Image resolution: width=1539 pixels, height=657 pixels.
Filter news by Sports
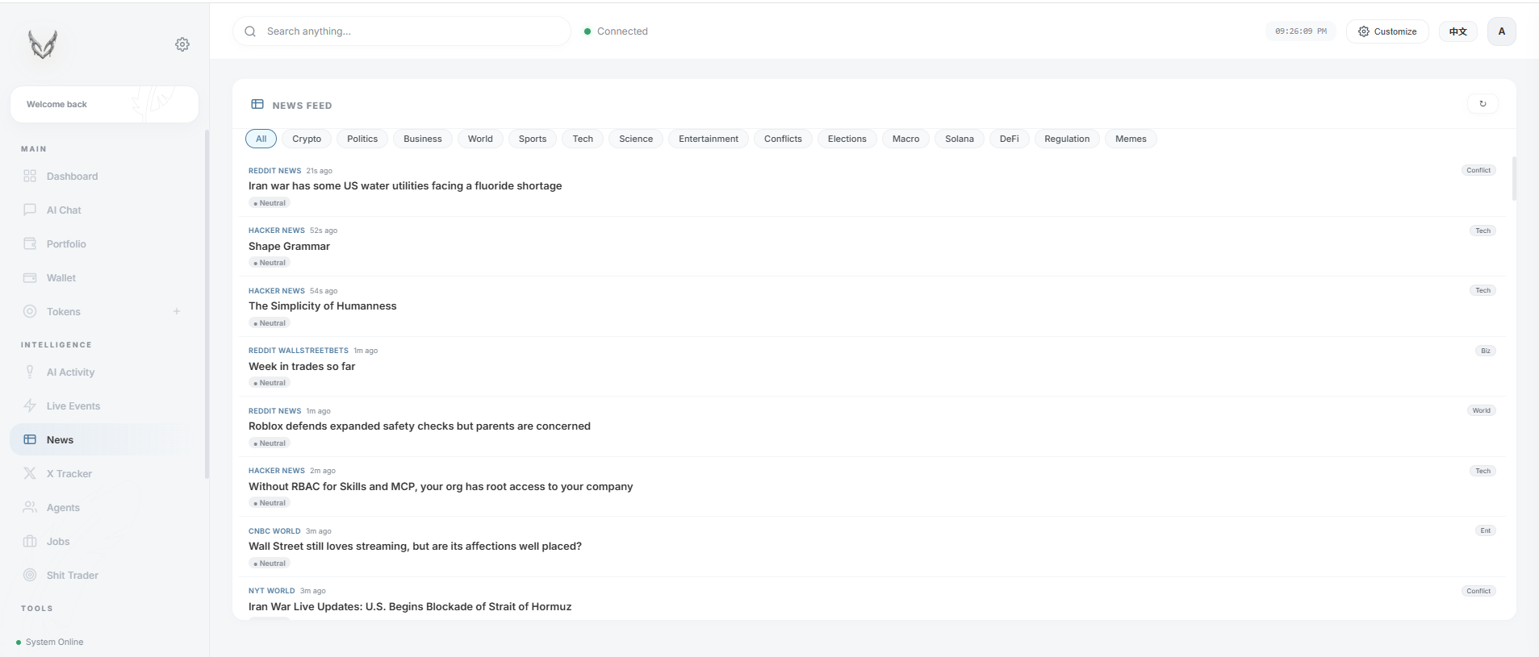533,139
